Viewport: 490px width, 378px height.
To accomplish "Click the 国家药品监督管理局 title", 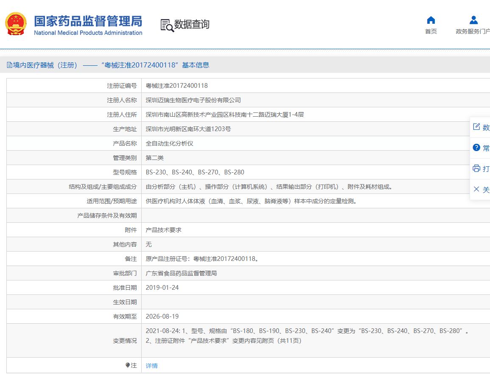I will coord(88,21).
